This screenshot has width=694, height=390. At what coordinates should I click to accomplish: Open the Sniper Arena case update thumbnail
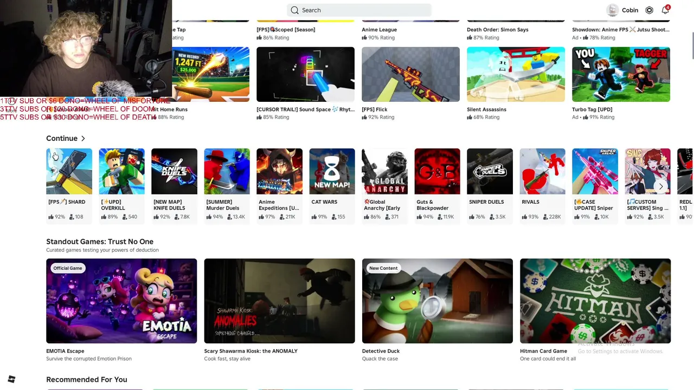[x=595, y=171]
